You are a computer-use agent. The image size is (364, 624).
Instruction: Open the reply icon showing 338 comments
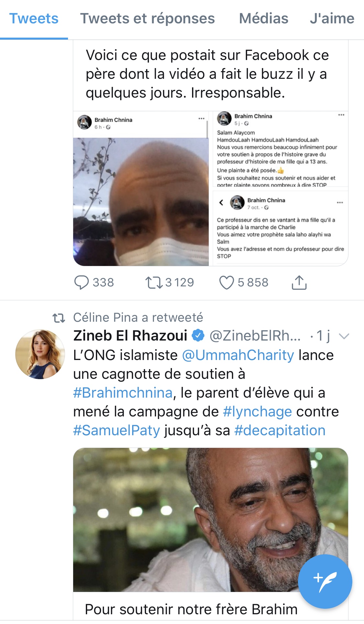tap(81, 282)
